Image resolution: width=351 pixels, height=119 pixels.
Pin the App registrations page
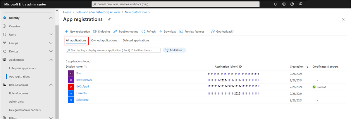[109, 19]
